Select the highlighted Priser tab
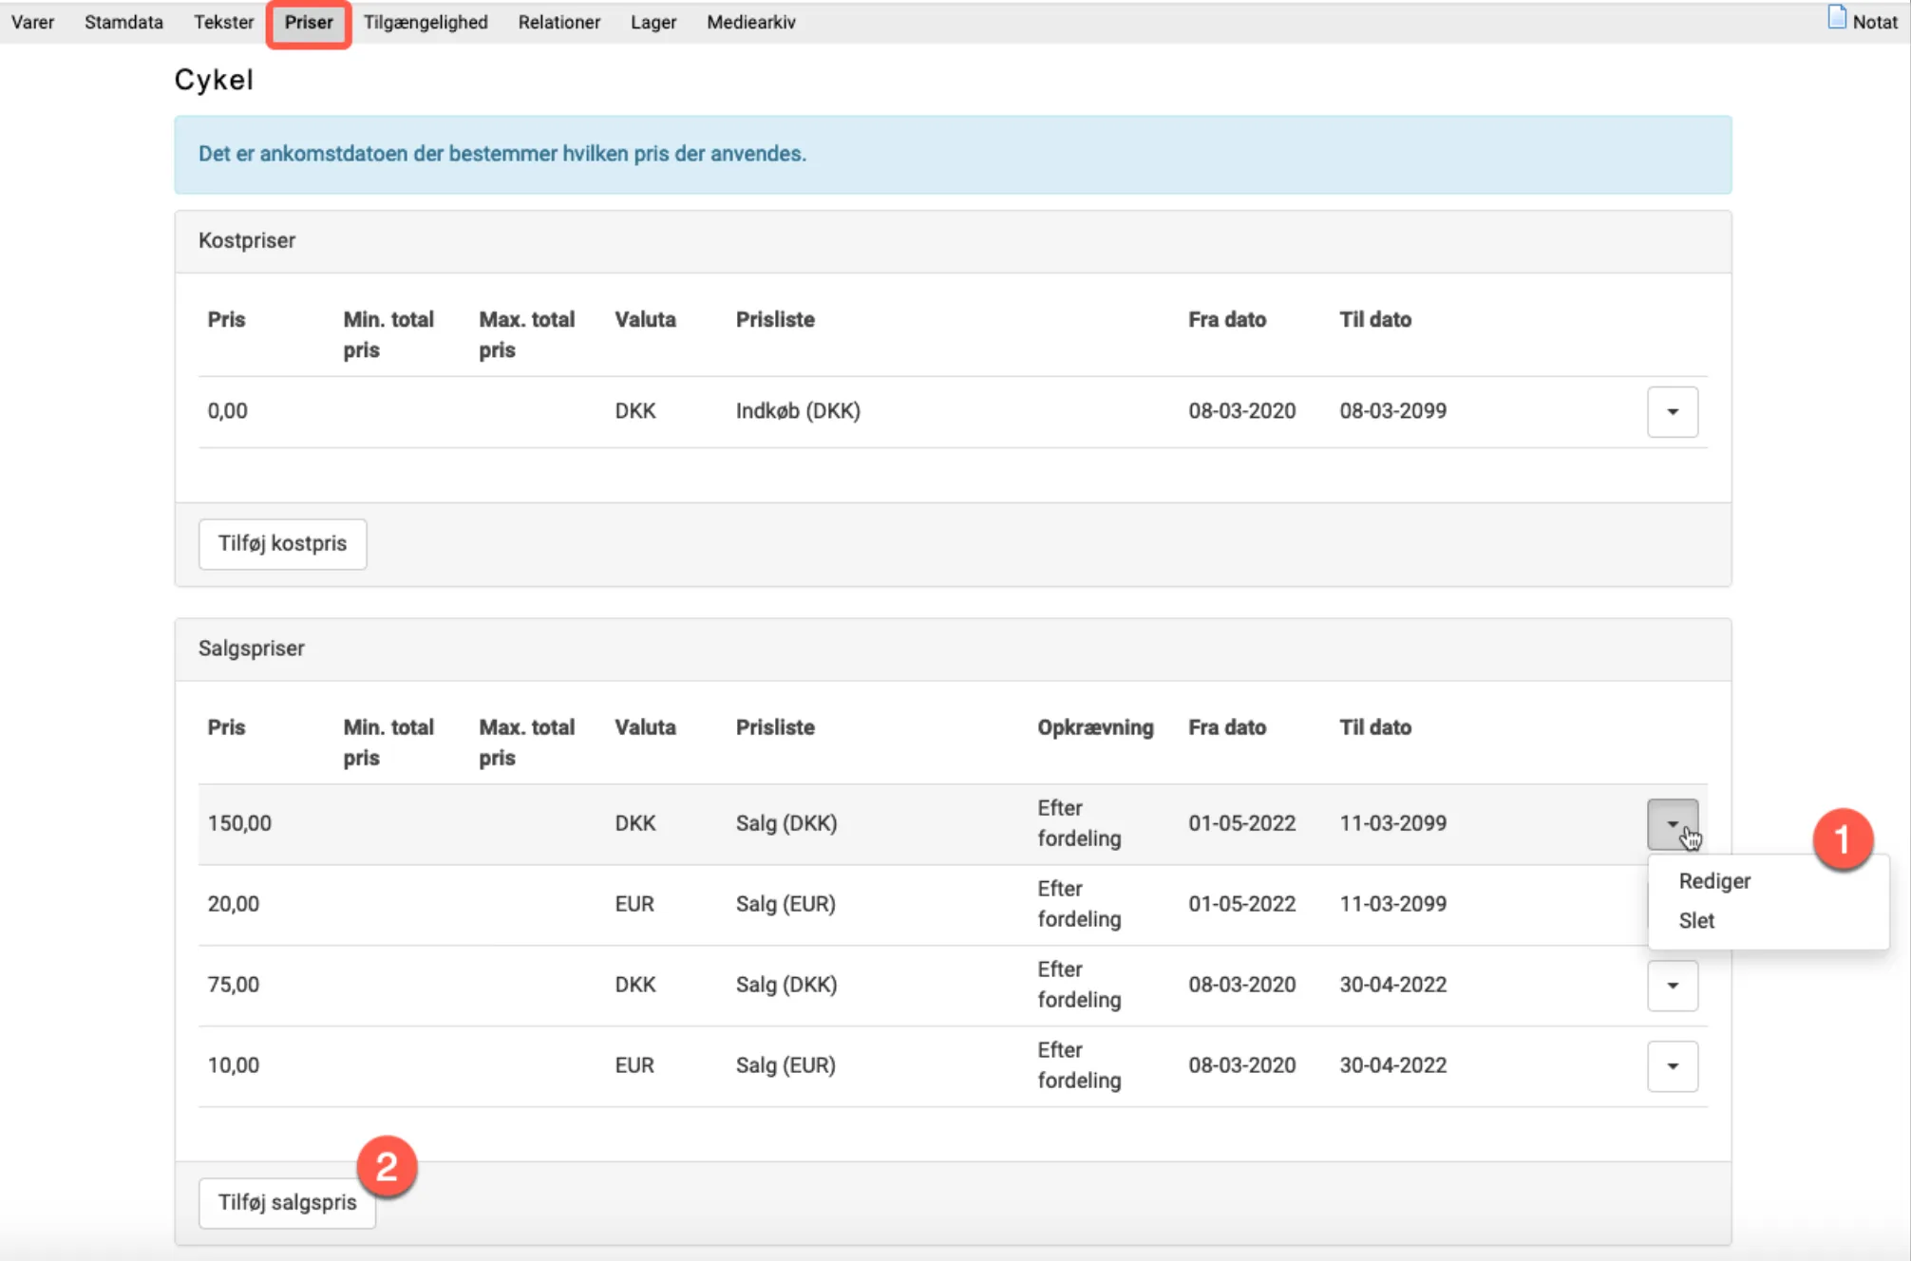 [x=309, y=22]
